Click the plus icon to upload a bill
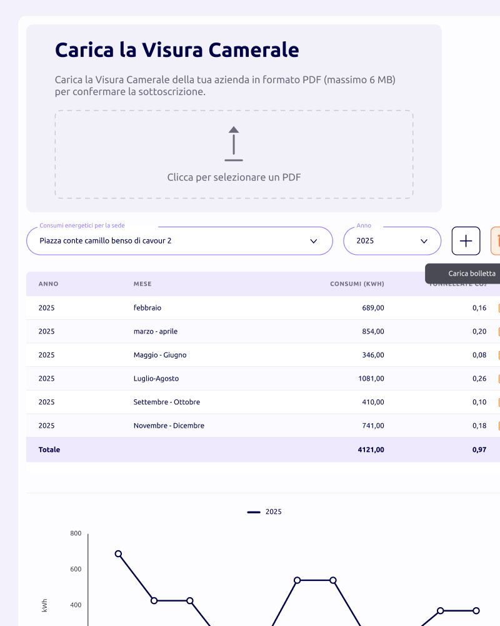Screen dimensions: 500x626 point(466,241)
